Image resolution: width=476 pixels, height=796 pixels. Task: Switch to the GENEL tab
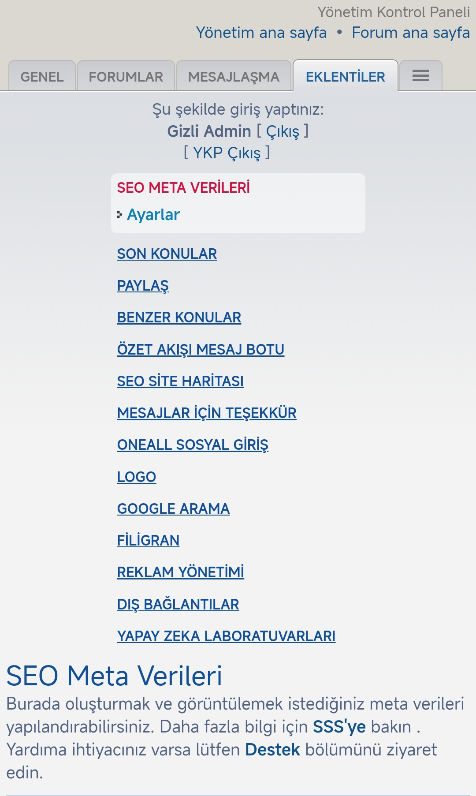point(42,76)
